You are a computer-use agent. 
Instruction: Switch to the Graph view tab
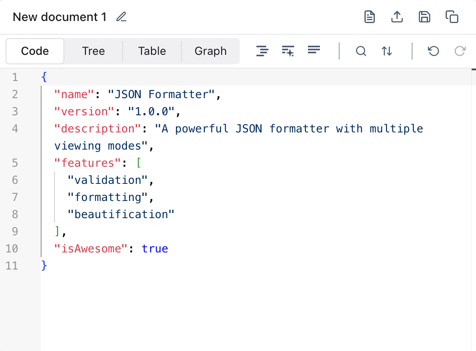click(x=211, y=51)
